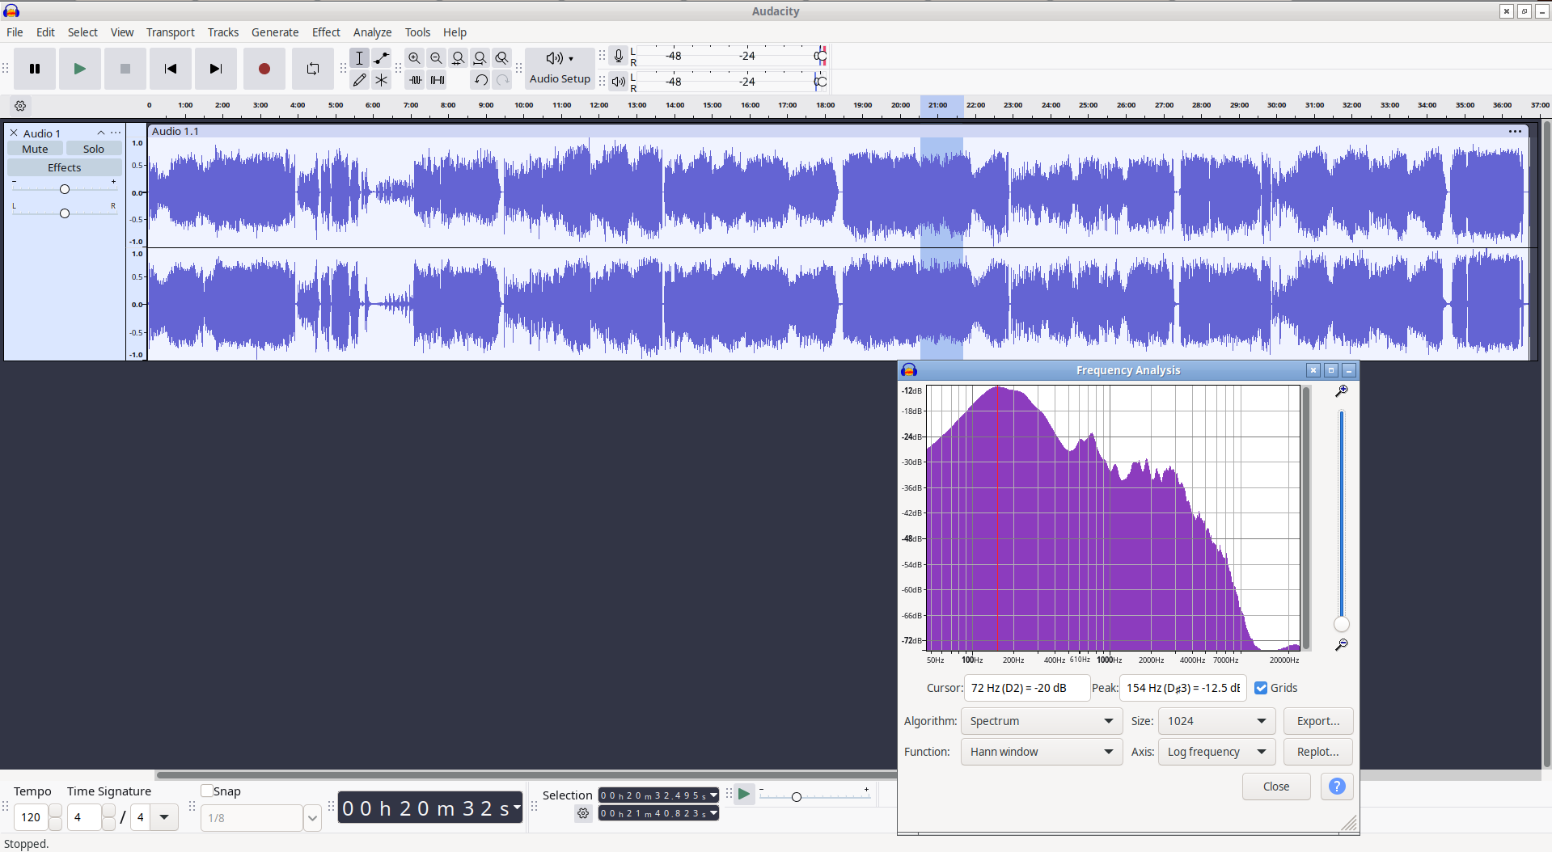Open the Audio 1 track Effects panel

(x=65, y=167)
